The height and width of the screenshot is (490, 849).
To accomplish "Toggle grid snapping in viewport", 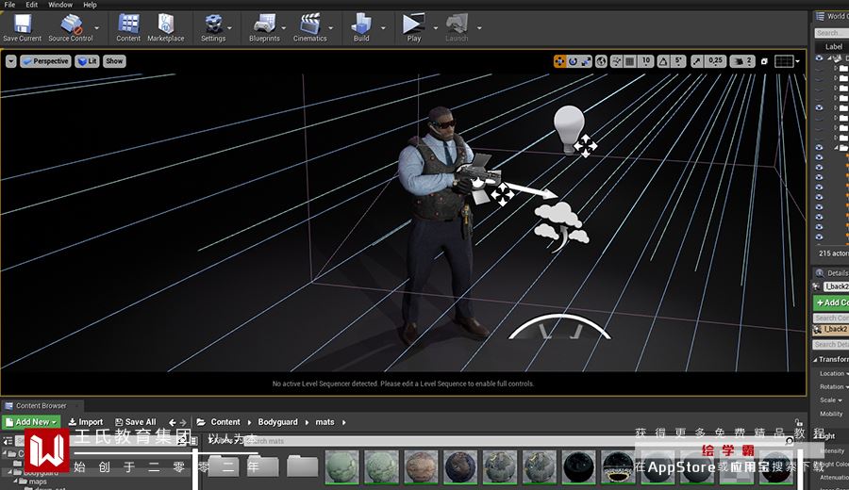I will click(x=630, y=61).
